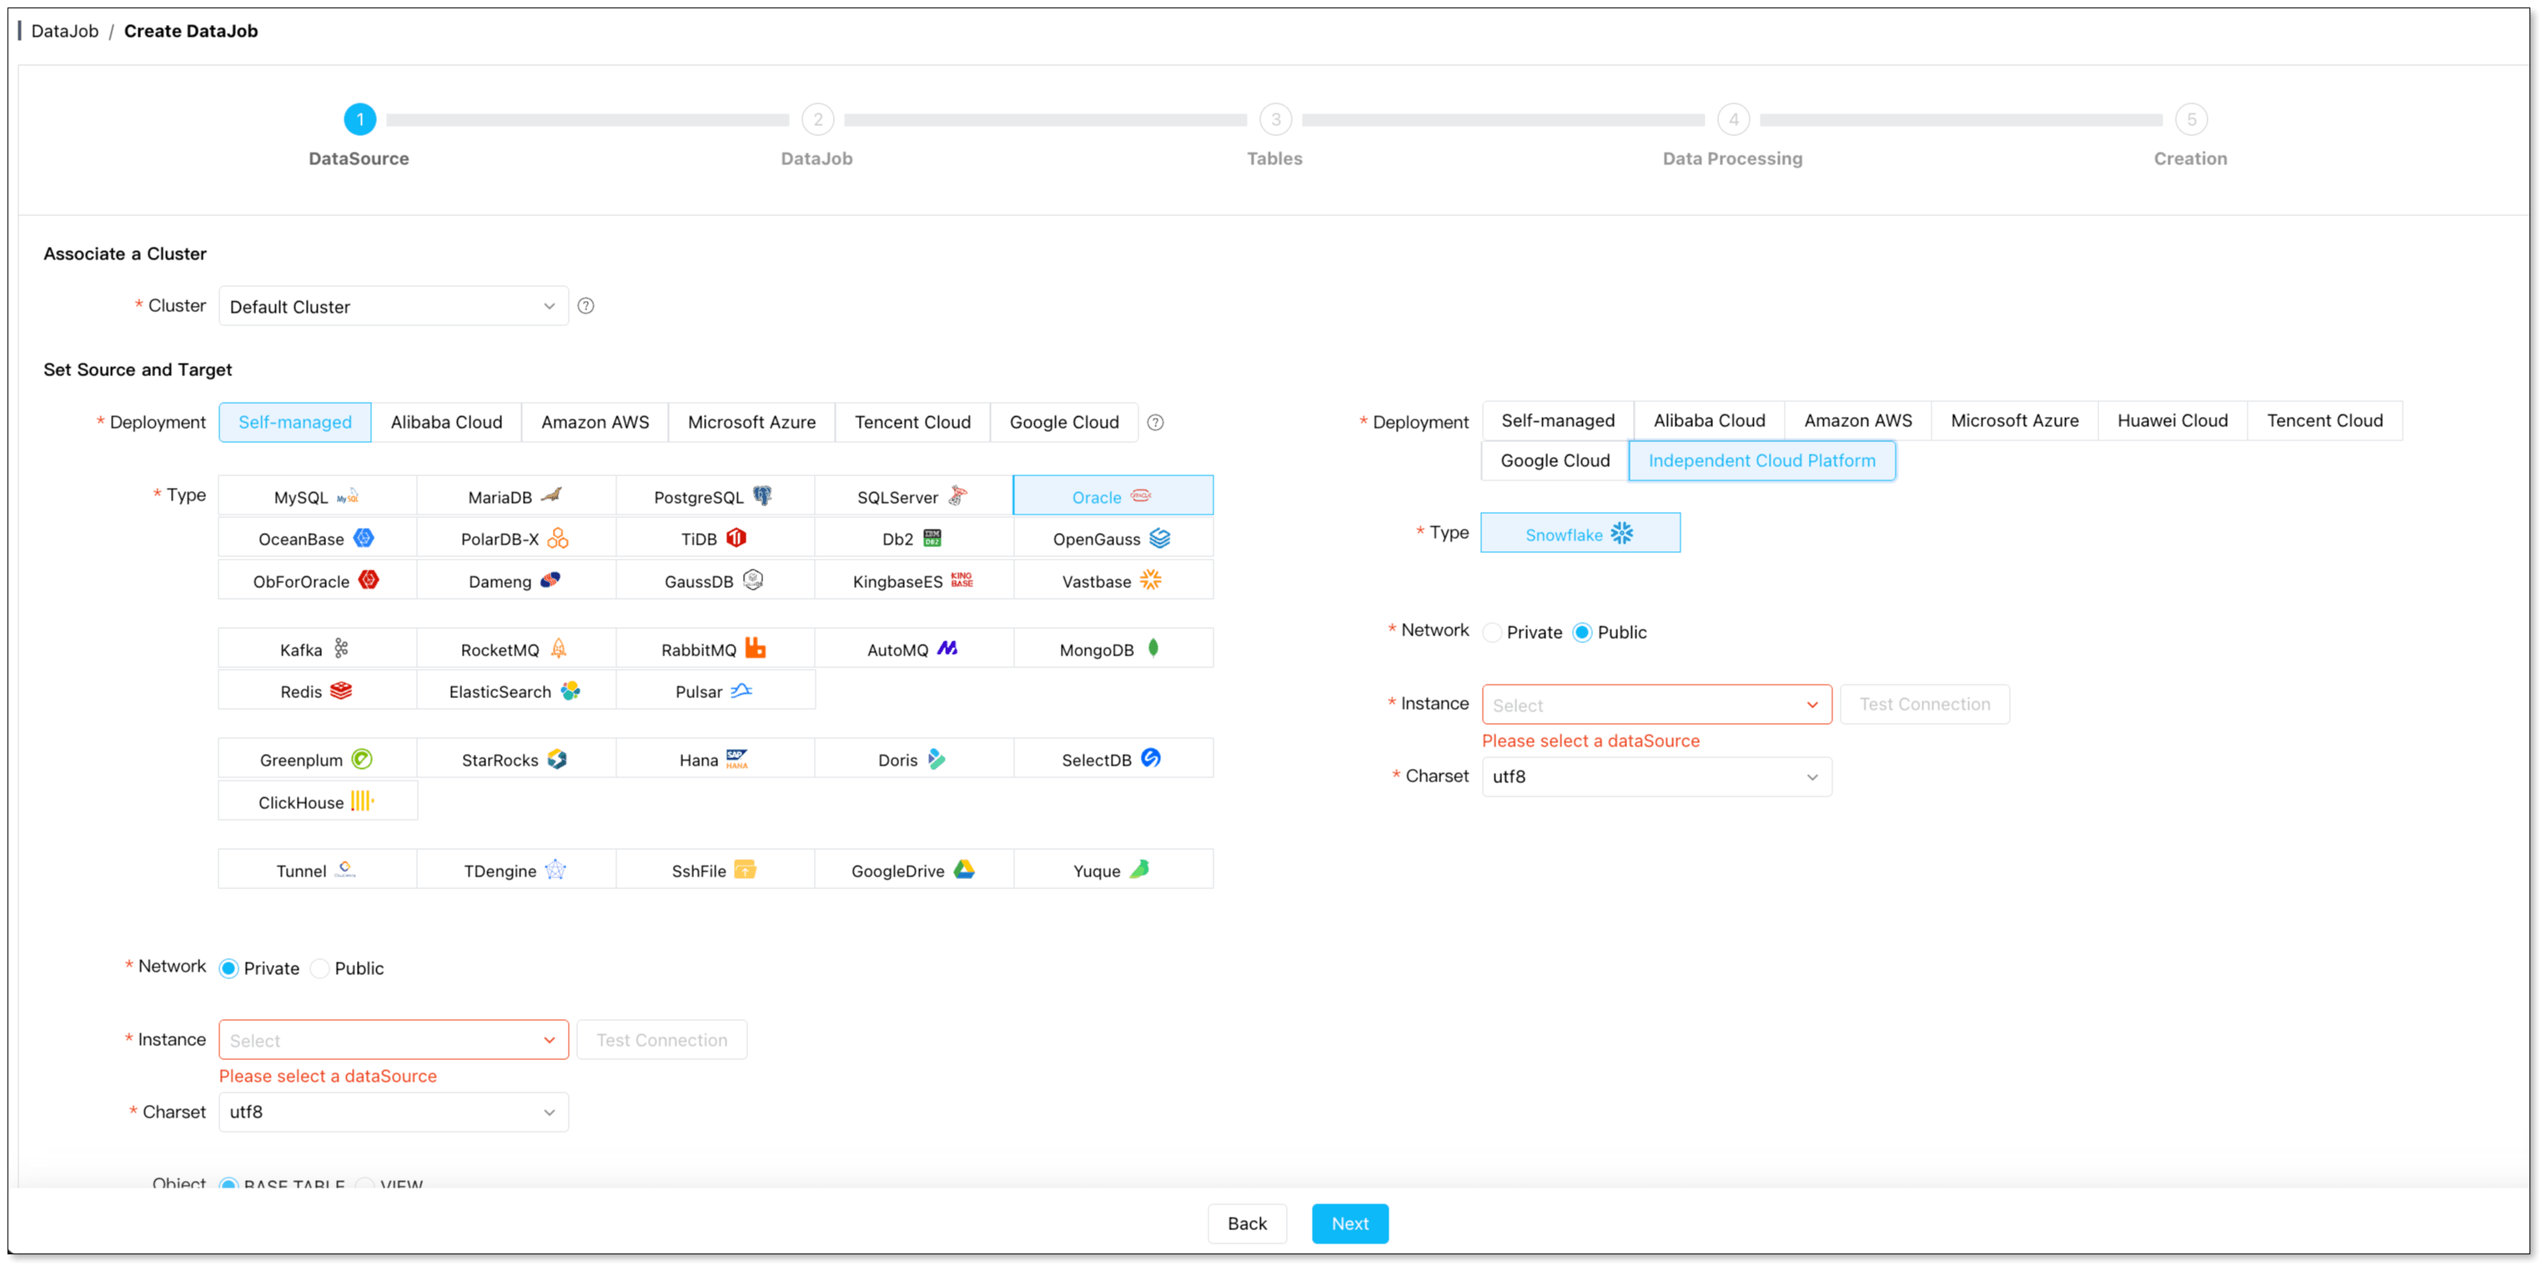Screen dimensions: 2542x1266
Task: Select Snowflake target type
Action: (1580, 534)
